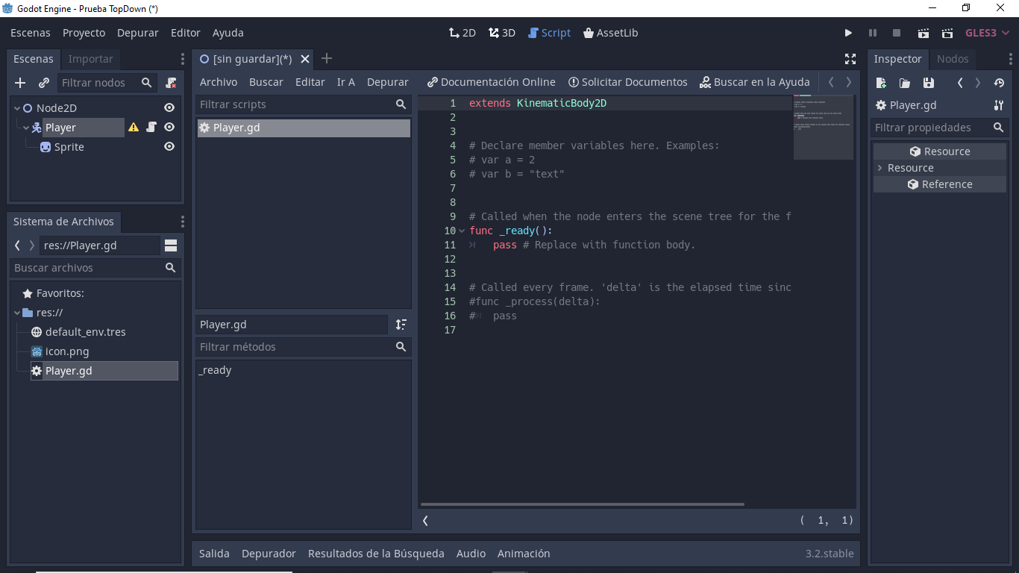Go to previous object in Inspector history

pyautogui.click(x=960, y=83)
